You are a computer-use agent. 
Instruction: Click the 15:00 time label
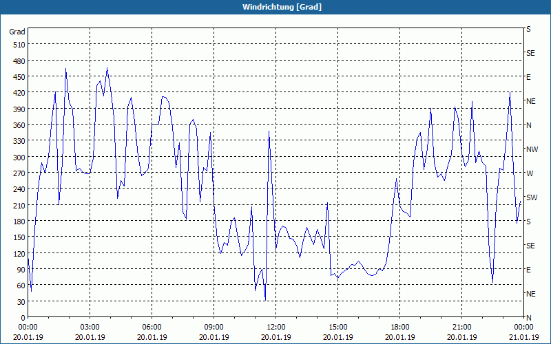click(x=337, y=327)
